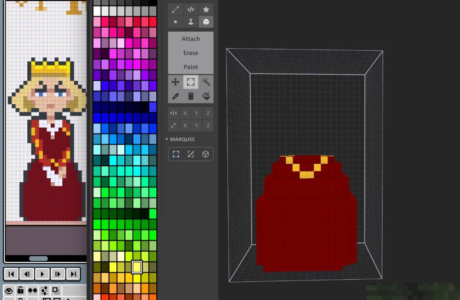Select the Line brush mode
This screenshot has height=300, width=460.
coord(175,9)
